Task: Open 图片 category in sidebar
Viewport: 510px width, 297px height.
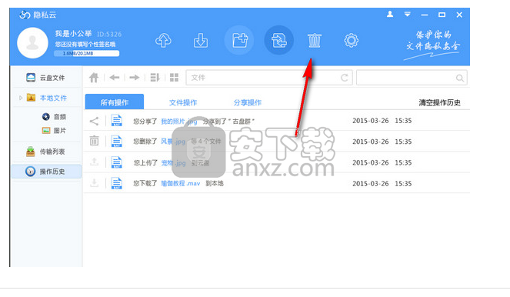Action: click(54, 131)
